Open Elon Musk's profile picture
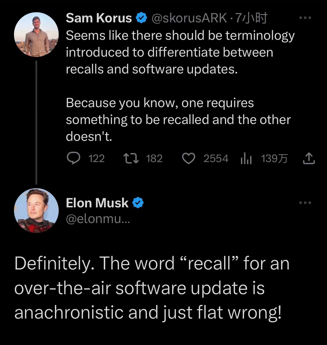The width and height of the screenshot is (327, 345). click(36, 211)
